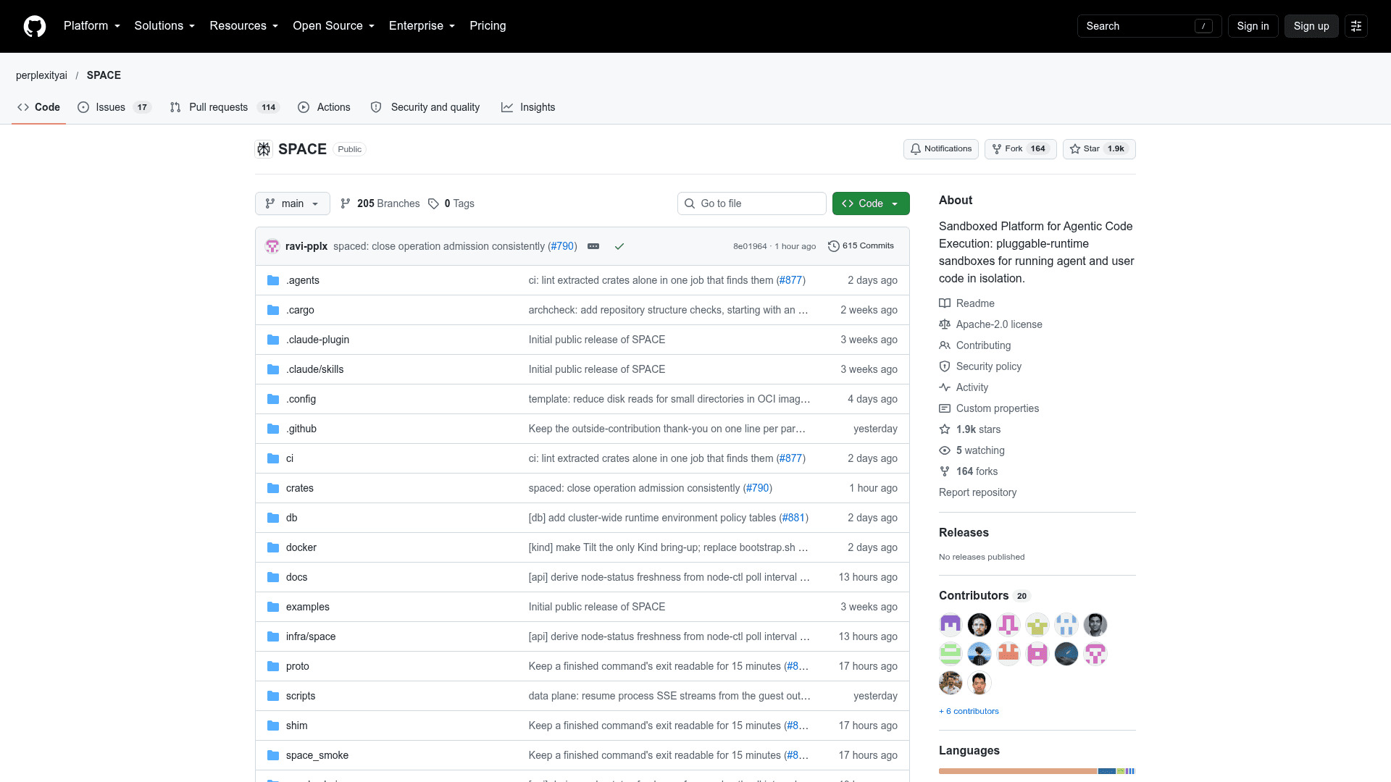Enable notifications for this repository
The width and height of the screenshot is (1391, 782).
pyautogui.click(x=941, y=149)
